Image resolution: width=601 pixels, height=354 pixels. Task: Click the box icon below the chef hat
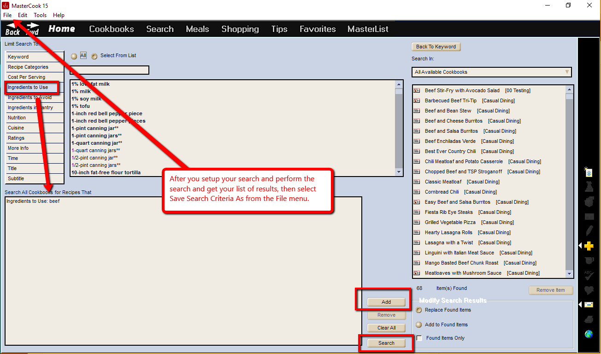[x=589, y=201]
